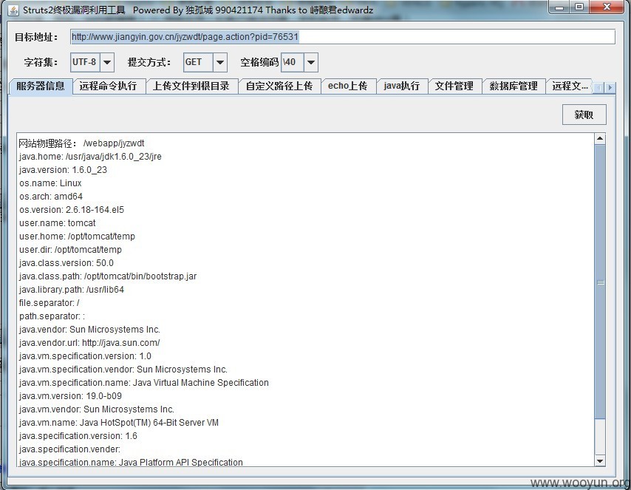Select the java执行 tab
The width and height of the screenshot is (631, 490).
[x=402, y=86]
